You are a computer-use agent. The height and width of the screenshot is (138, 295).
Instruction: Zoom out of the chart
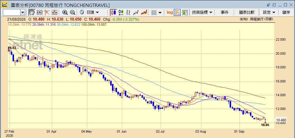tap(73, 13)
